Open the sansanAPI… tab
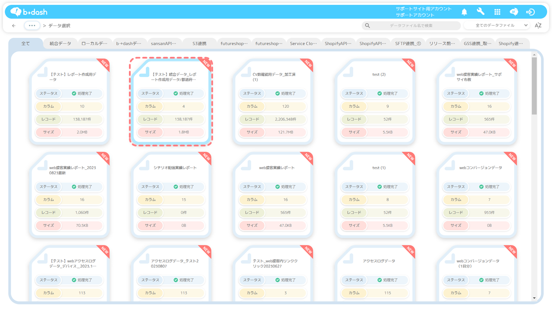The image size is (552, 310). (164, 43)
